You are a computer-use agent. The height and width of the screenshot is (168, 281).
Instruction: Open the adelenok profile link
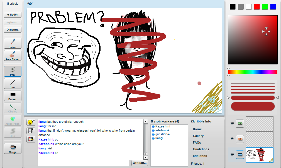click(200, 156)
